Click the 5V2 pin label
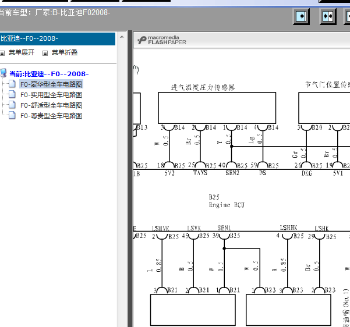The height and width of the screenshot is (327, 350). [x=169, y=173]
